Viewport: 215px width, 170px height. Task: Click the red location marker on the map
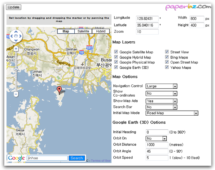[59, 90]
